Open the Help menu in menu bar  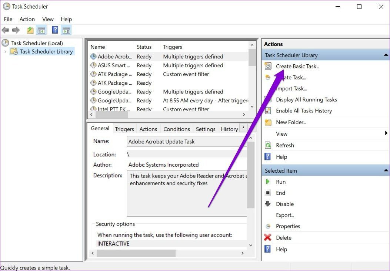tap(66, 19)
